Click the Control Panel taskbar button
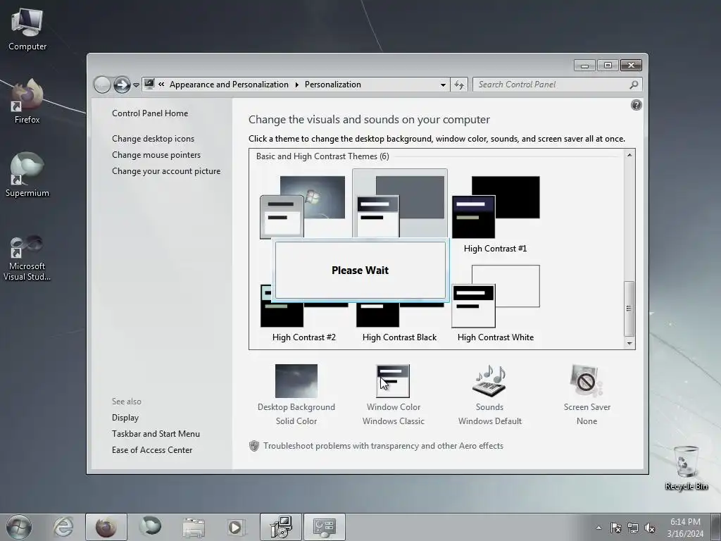The height and width of the screenshot is (541, 721). (324, 527)
